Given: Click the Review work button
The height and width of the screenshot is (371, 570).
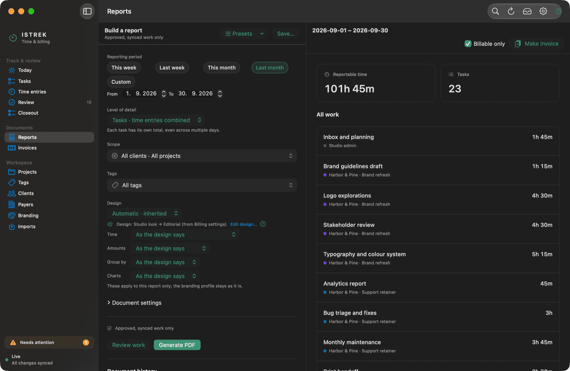Looking at the screenshot, I should (129, 345).
